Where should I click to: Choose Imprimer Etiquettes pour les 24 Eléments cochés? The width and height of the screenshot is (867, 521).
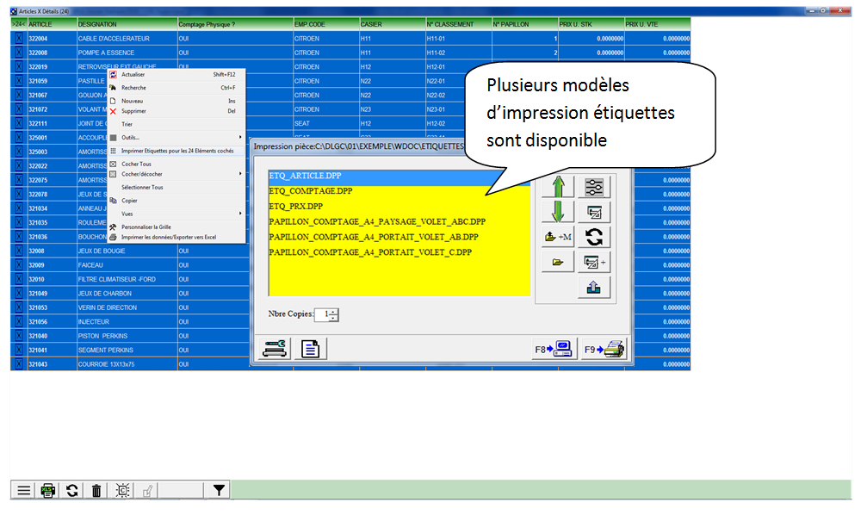(x=176, y=151)
